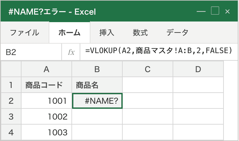
Task: Click empty cell D4
Action: tap(198, 132)
